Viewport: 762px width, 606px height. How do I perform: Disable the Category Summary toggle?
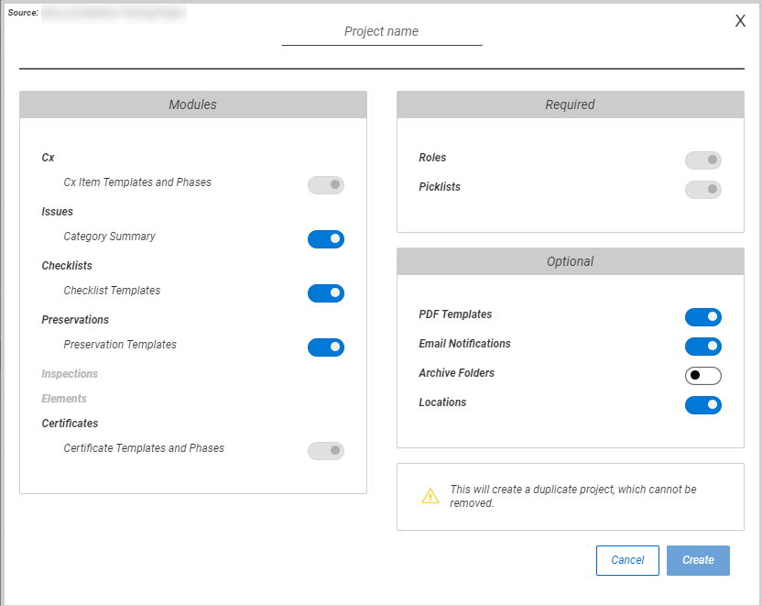coord(326,239)
